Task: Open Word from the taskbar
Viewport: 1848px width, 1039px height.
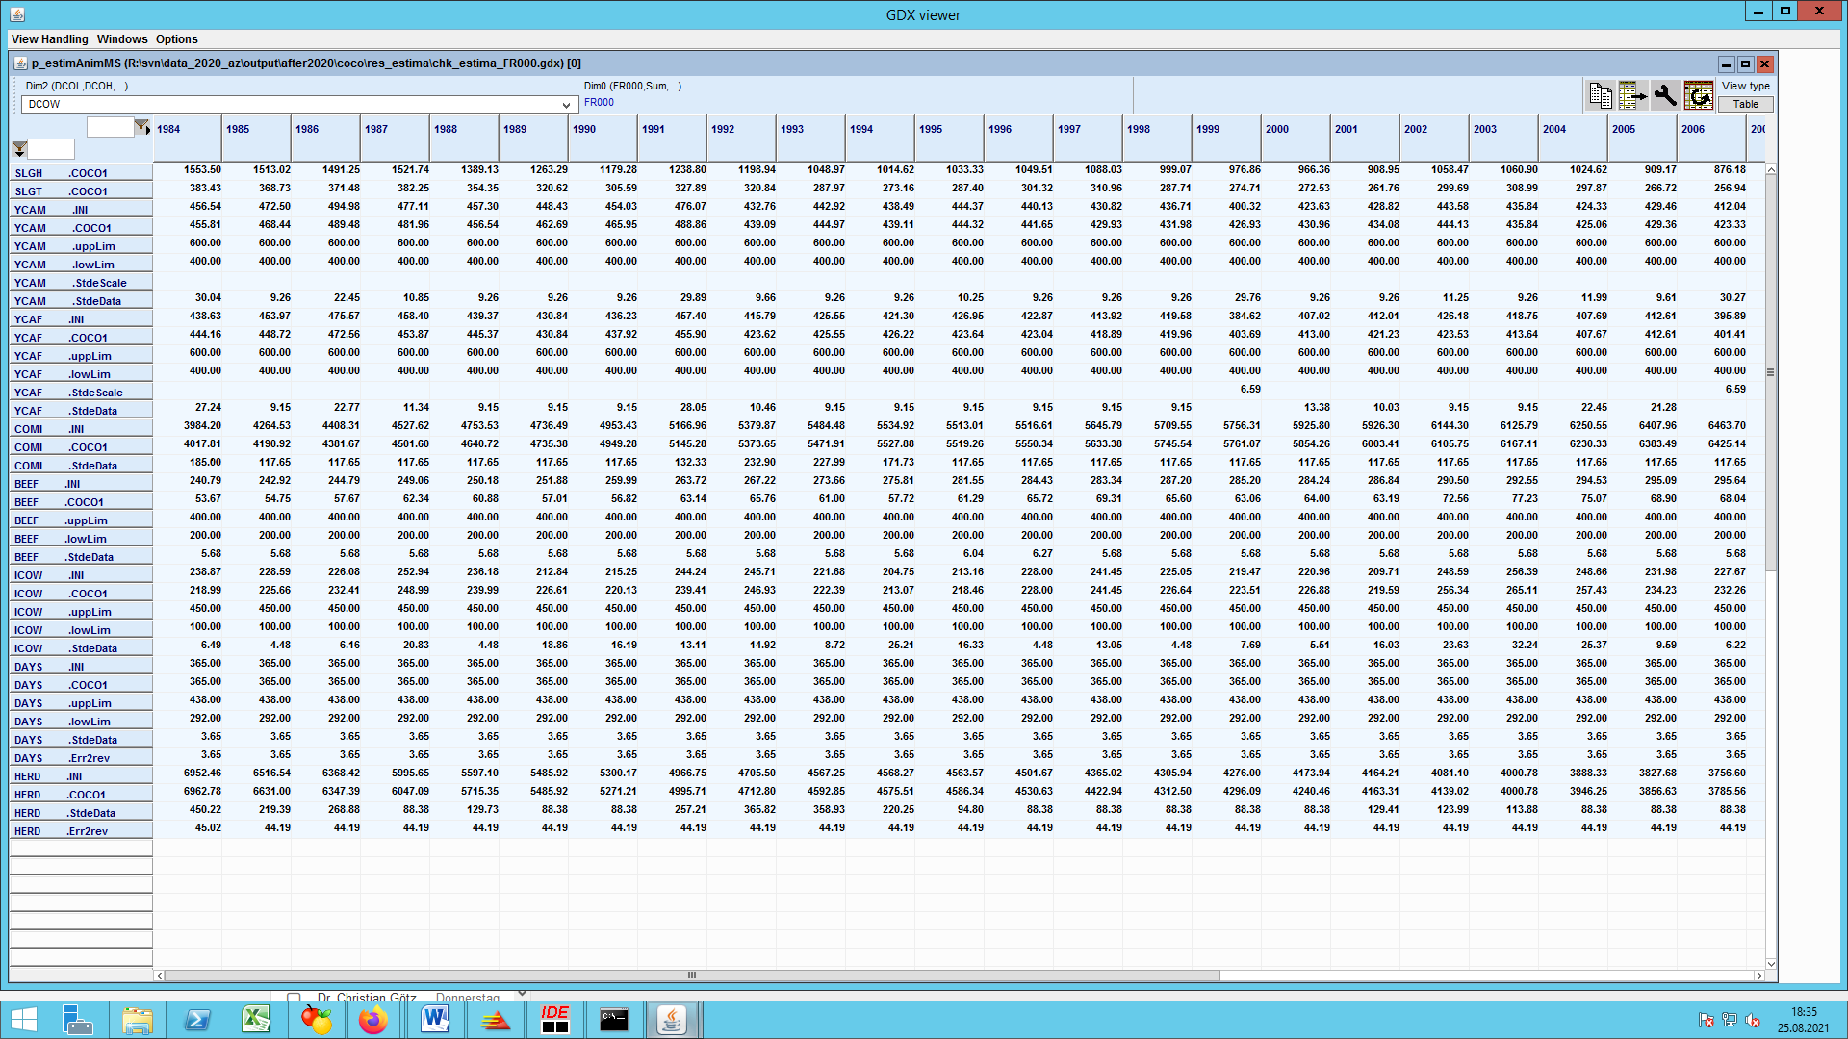Action: (x=435, y=1020)
